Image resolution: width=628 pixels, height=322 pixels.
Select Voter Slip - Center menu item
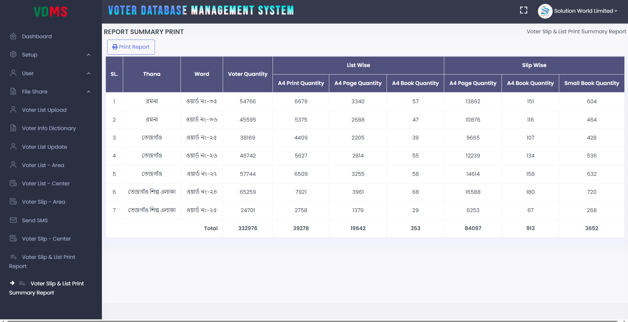point(46,239)
